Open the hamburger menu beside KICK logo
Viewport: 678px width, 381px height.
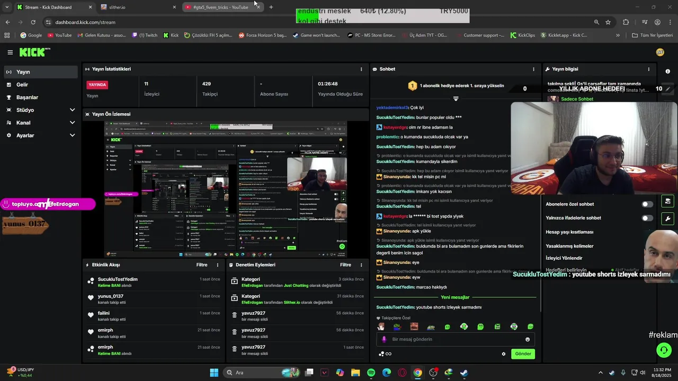click(x=10, y=52)
